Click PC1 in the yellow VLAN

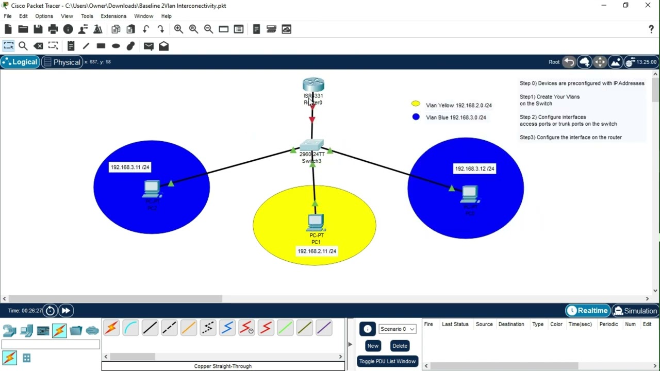pyautogui.click(x=316, y=222)
